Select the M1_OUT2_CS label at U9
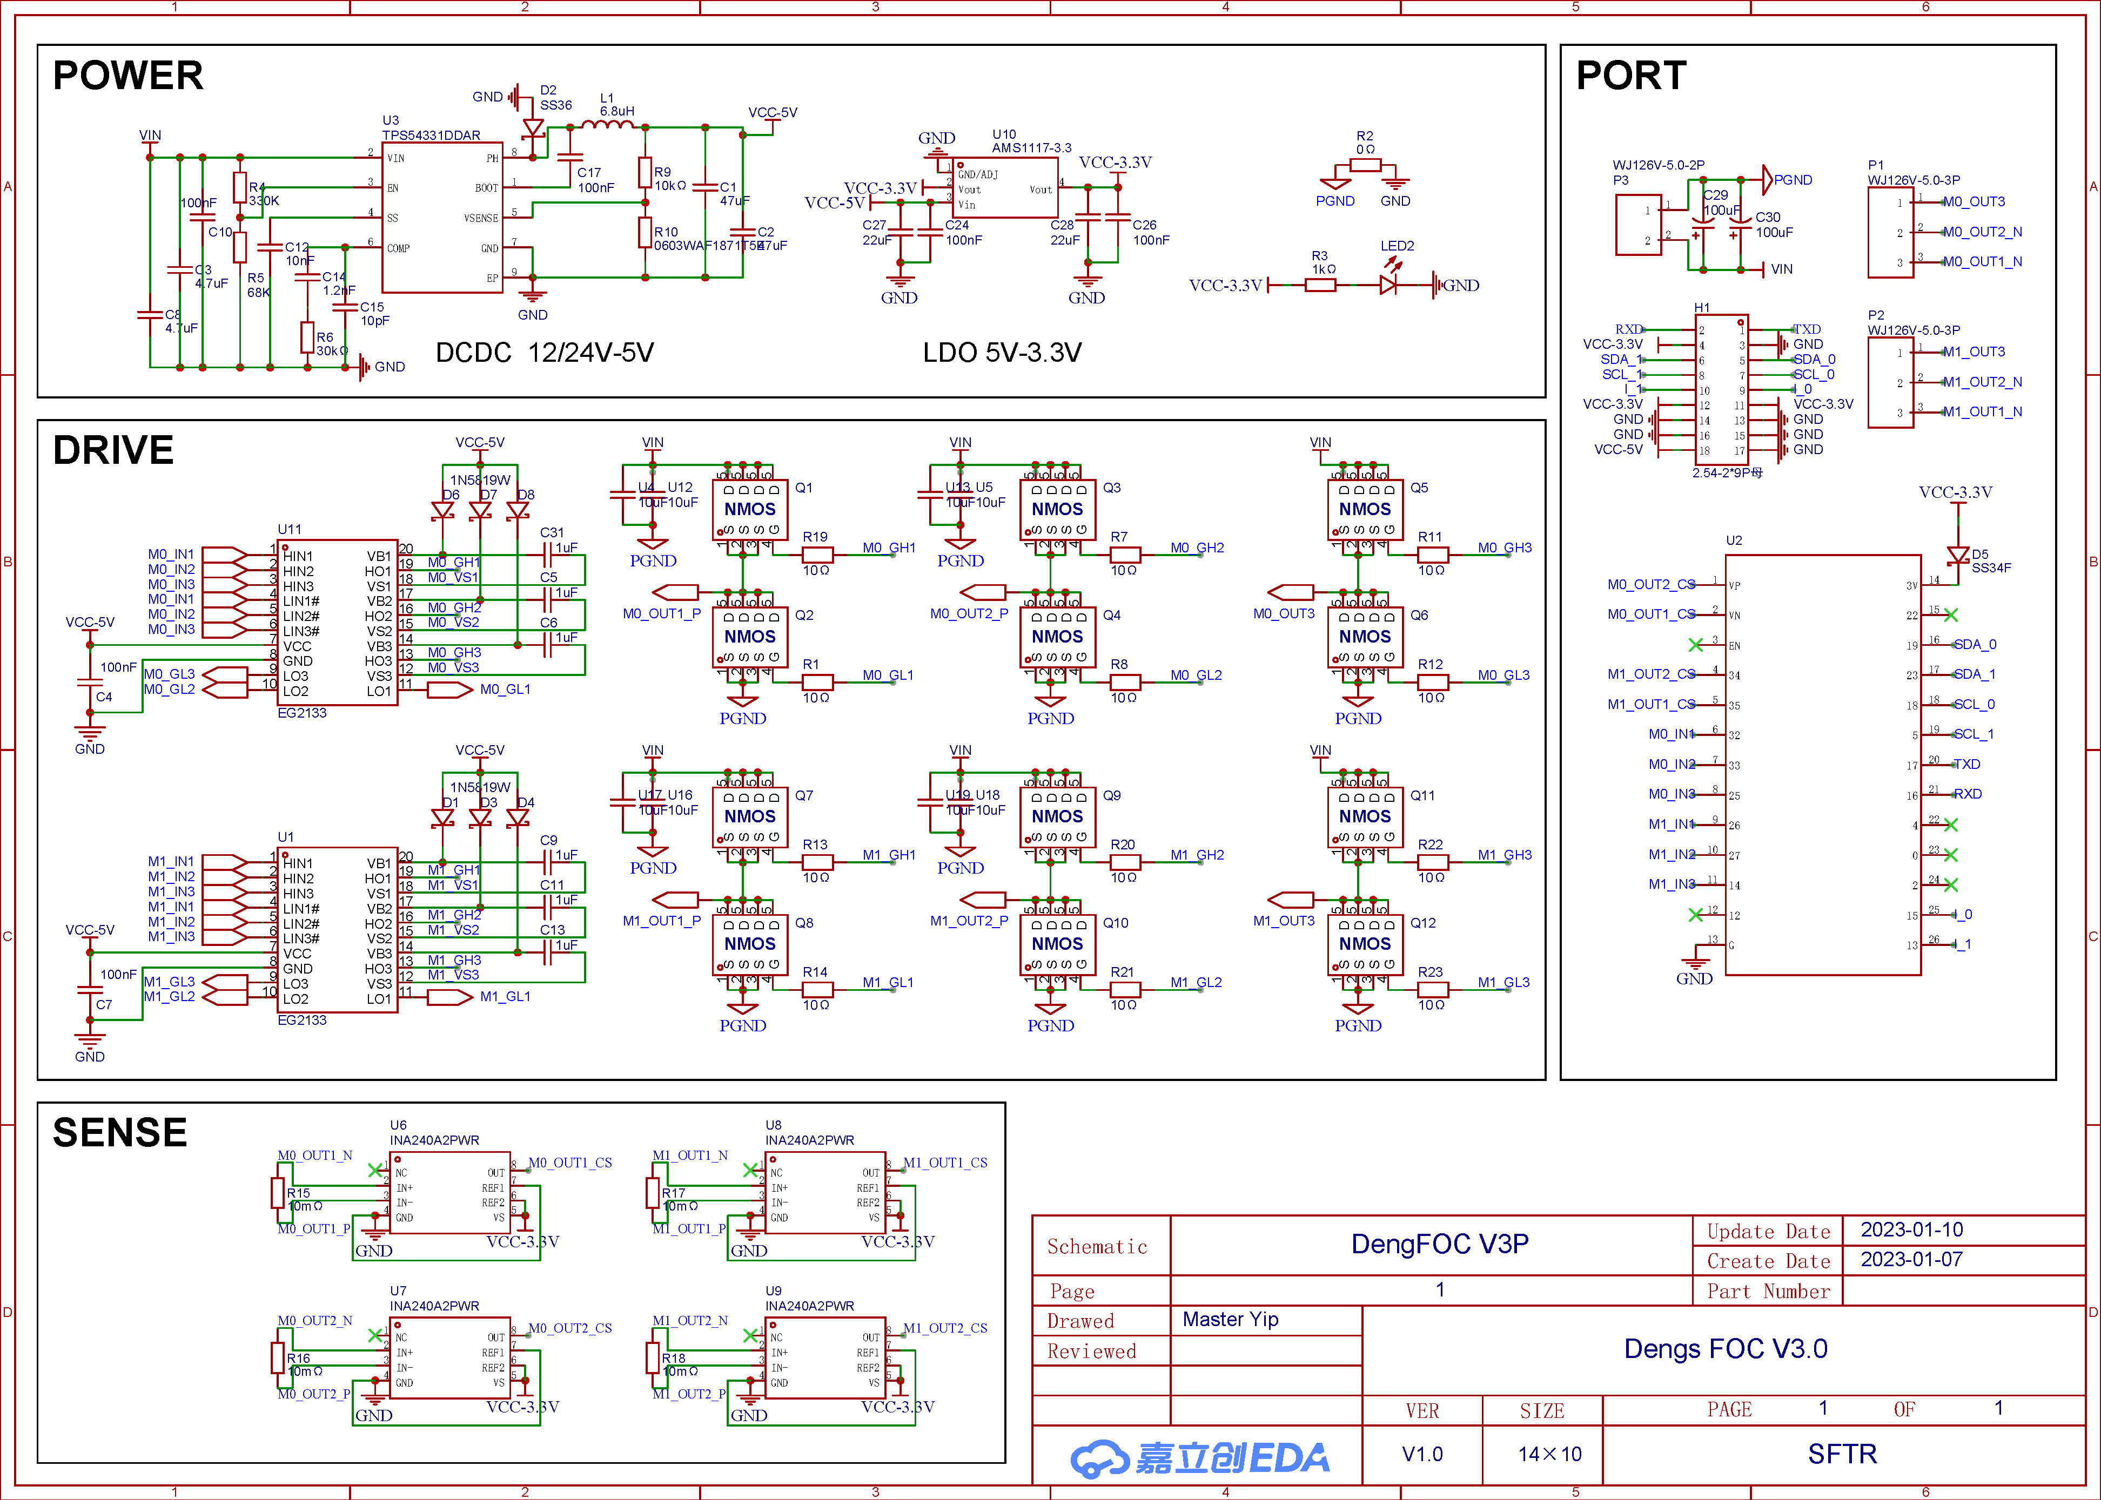Screen dimensions: 2101x1500 (945, 1328)
